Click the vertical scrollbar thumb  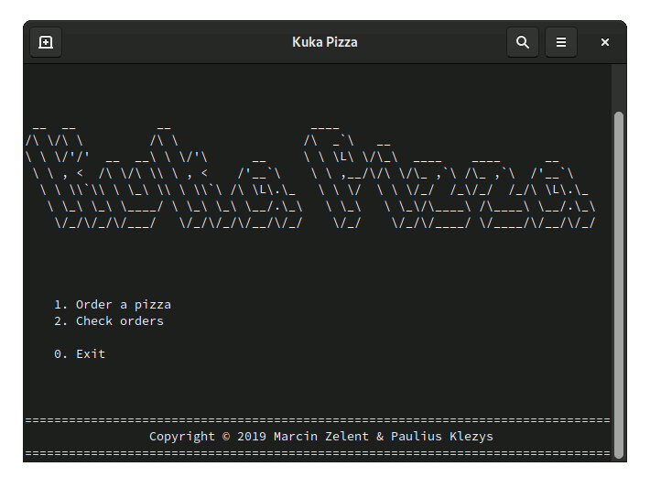(618, 284)
